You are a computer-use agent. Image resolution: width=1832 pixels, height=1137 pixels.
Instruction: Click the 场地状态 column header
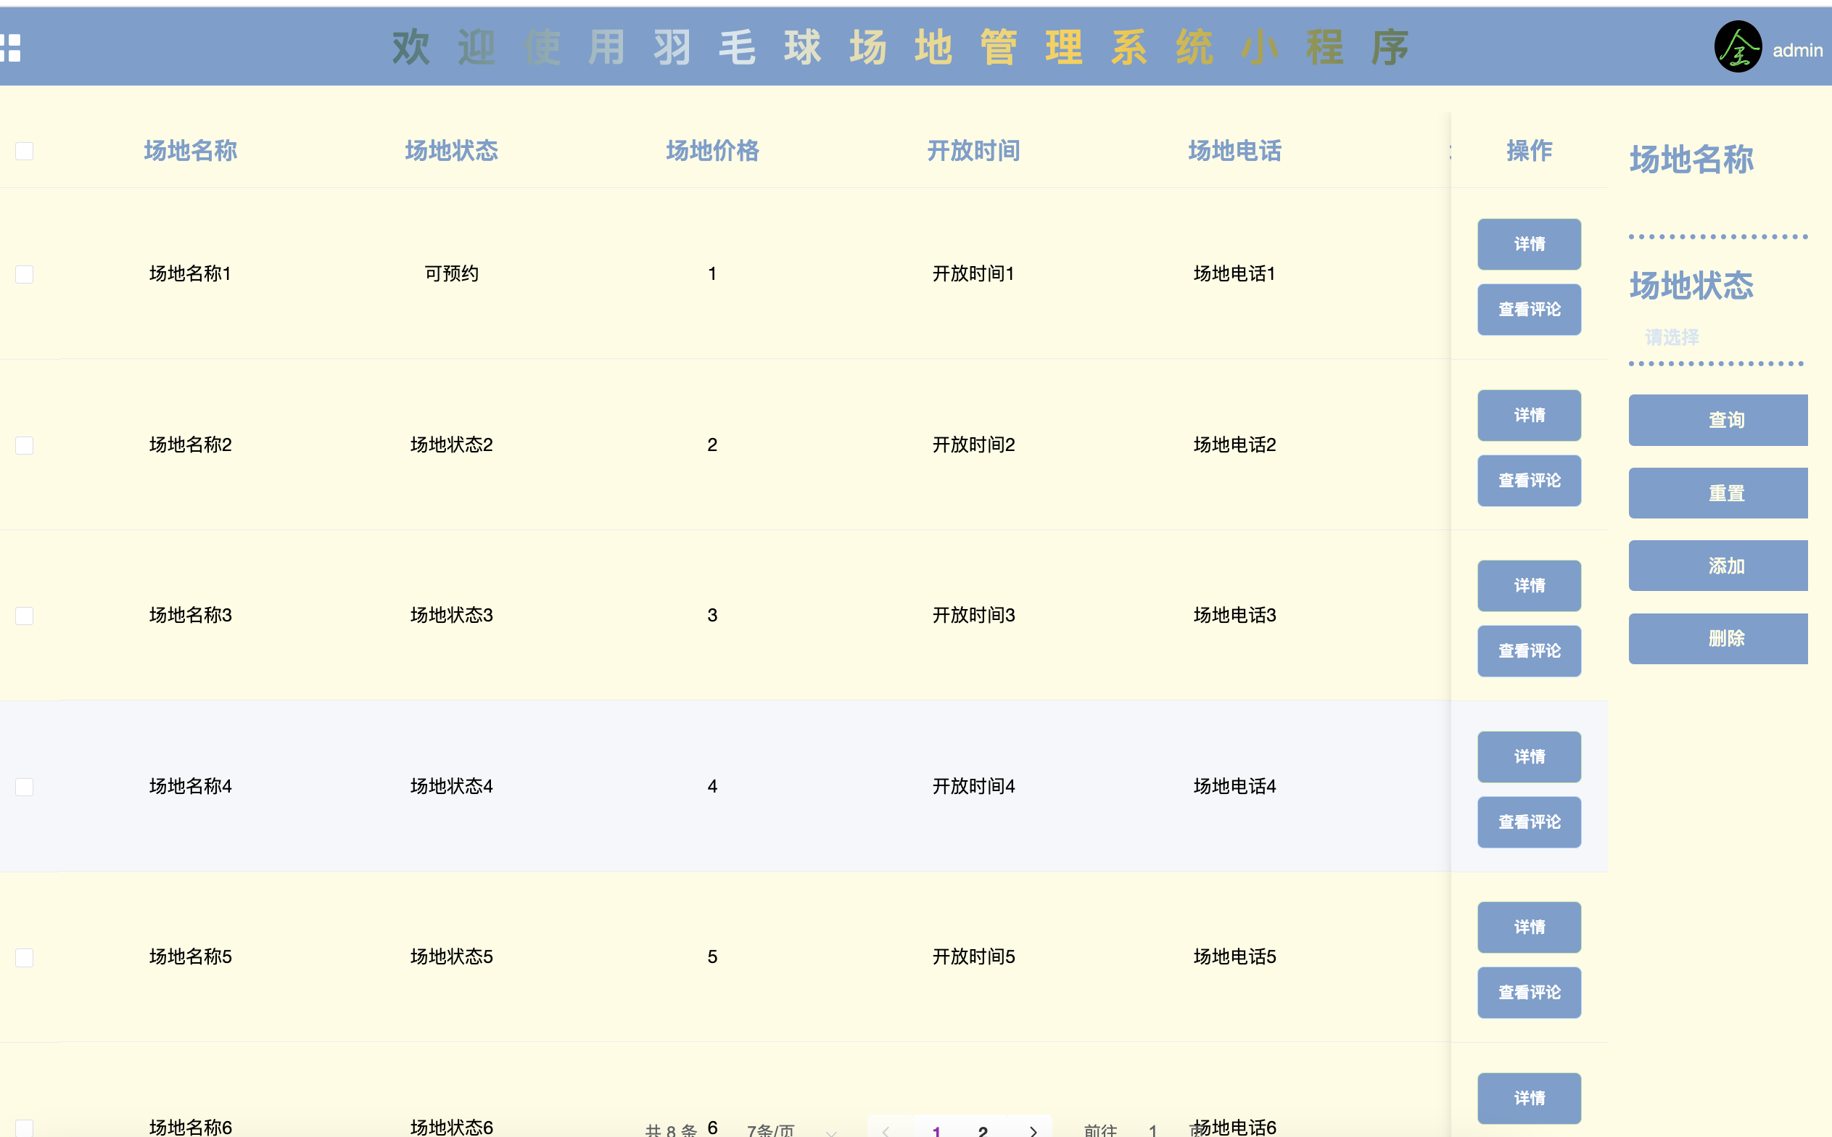450,151
